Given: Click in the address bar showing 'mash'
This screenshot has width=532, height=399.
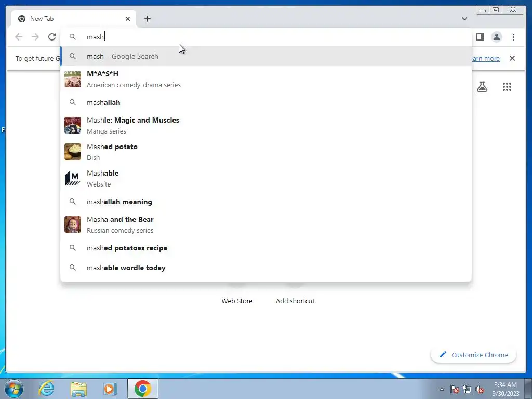Looking at the screenshot, I should 266,37.
